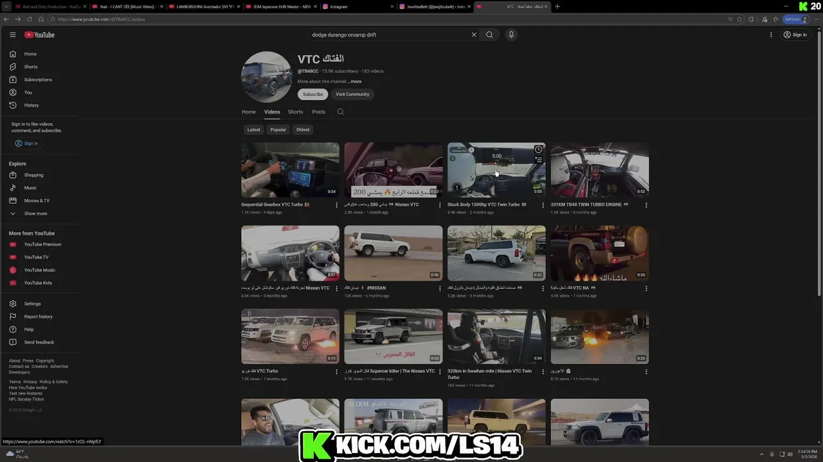
Task: Open options menu for 331KM TB48 TWIN TURBO ENGINE
Action: point(646,205)
